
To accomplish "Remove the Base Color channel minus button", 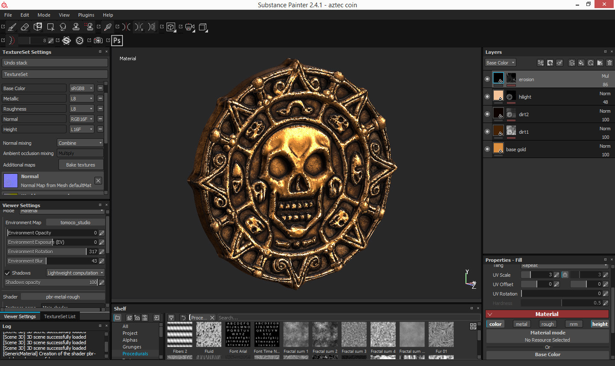I will pyautogui.click(x=100, y=88).
